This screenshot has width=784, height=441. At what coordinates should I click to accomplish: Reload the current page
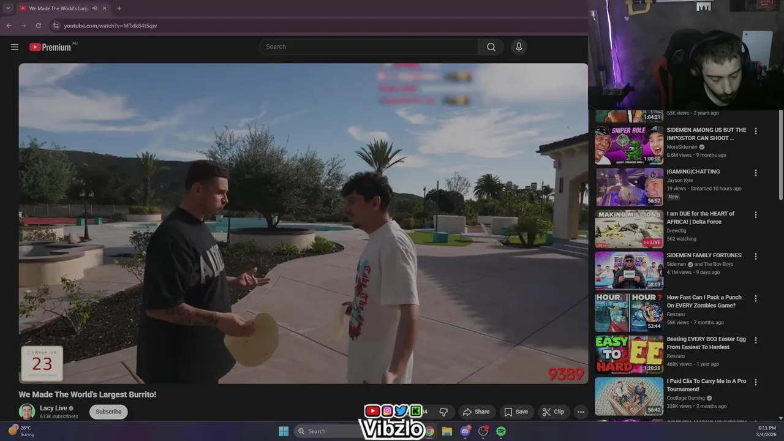coord(38,26)
